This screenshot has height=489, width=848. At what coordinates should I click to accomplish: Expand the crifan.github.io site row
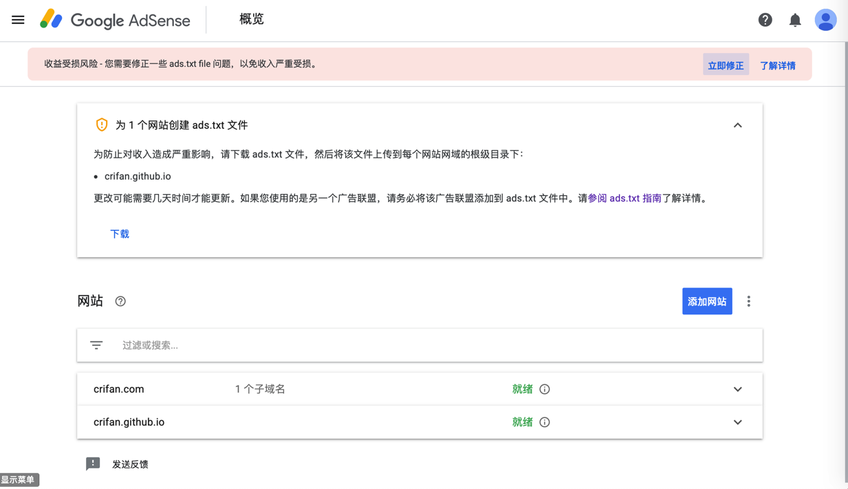737,422
